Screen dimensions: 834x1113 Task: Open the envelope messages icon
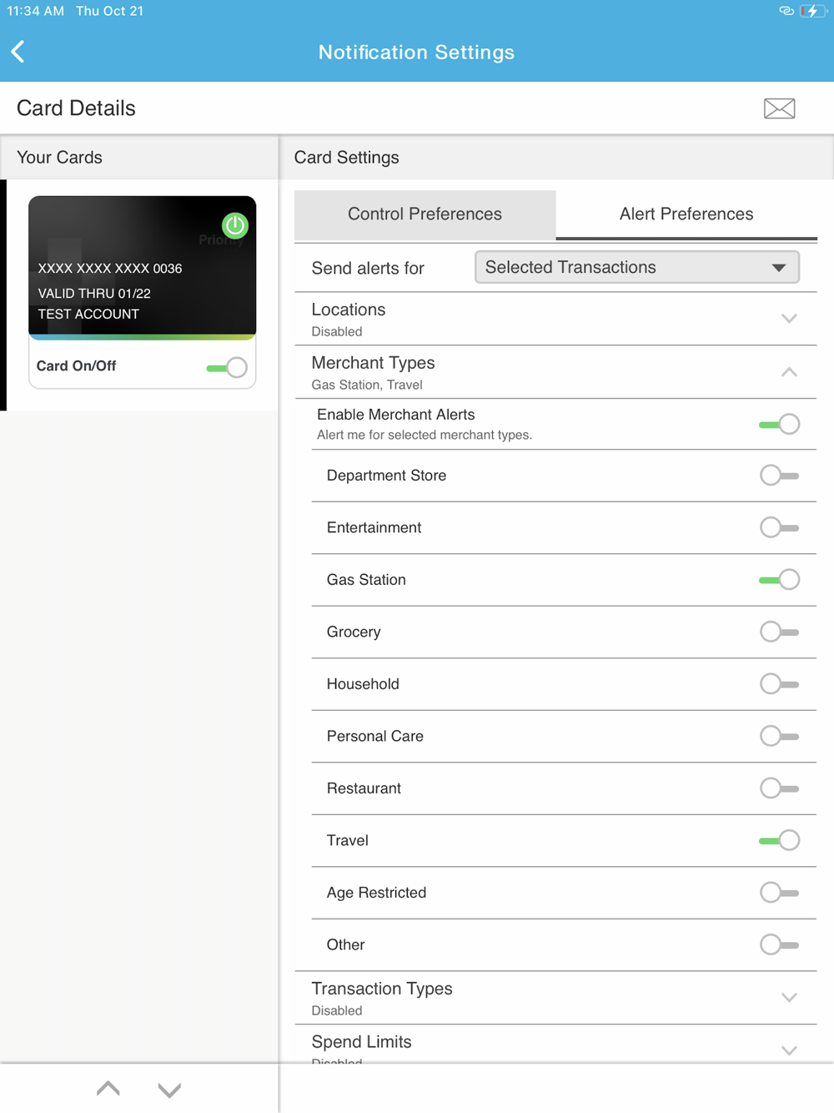point(779,108)
